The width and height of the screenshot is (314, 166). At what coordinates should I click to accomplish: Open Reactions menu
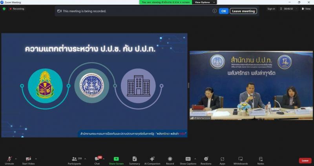(x=206, y=161)
